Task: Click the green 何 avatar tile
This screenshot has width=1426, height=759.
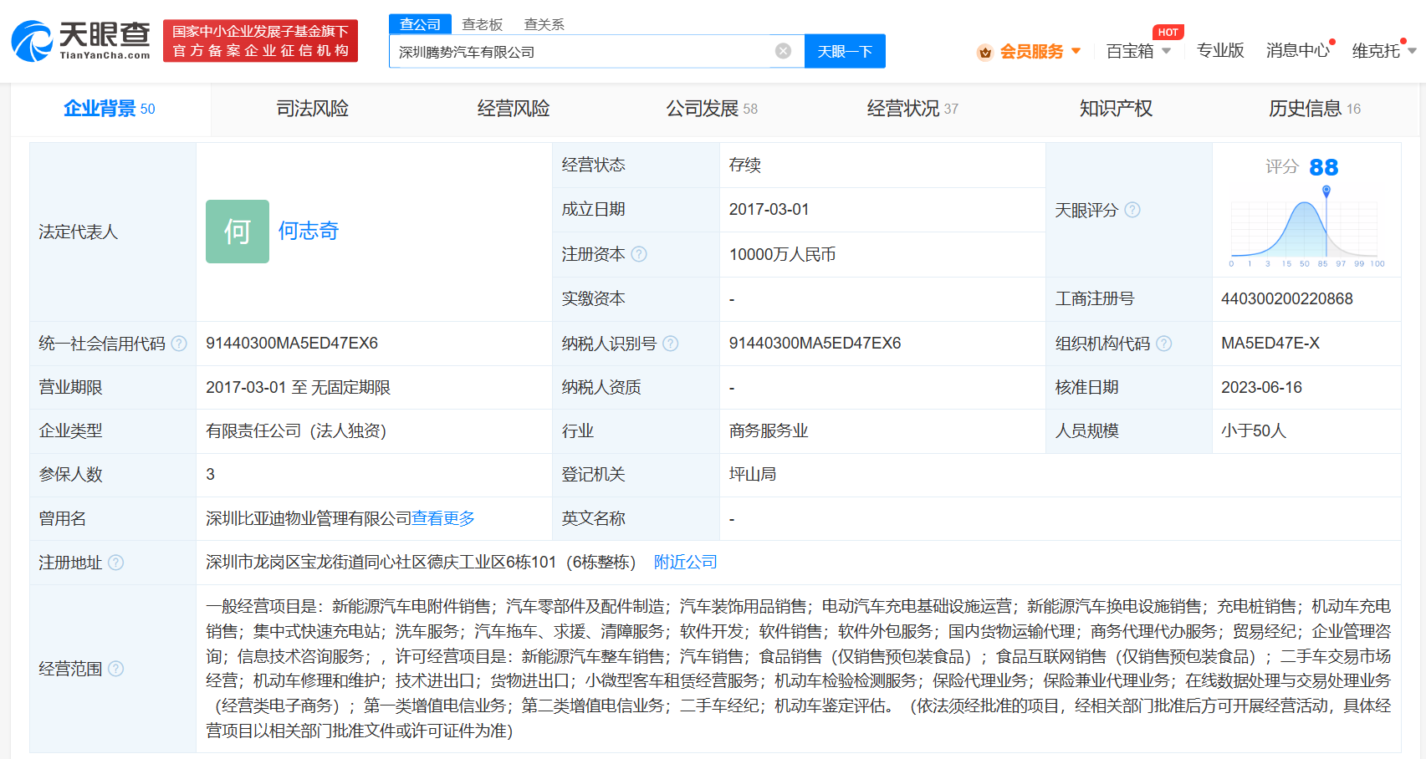Action: (238, 232)
